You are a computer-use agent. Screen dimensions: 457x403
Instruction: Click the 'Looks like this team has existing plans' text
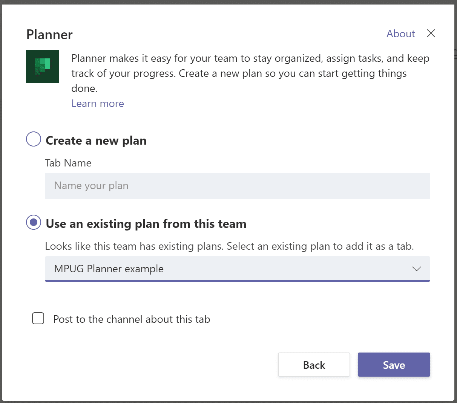coord(229,246)
